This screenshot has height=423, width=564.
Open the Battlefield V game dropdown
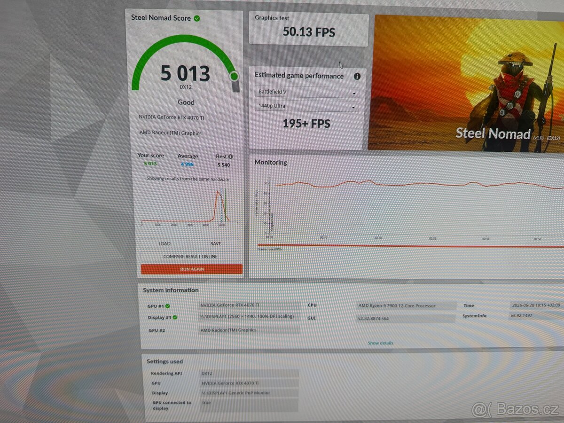(x=307, y=92)
